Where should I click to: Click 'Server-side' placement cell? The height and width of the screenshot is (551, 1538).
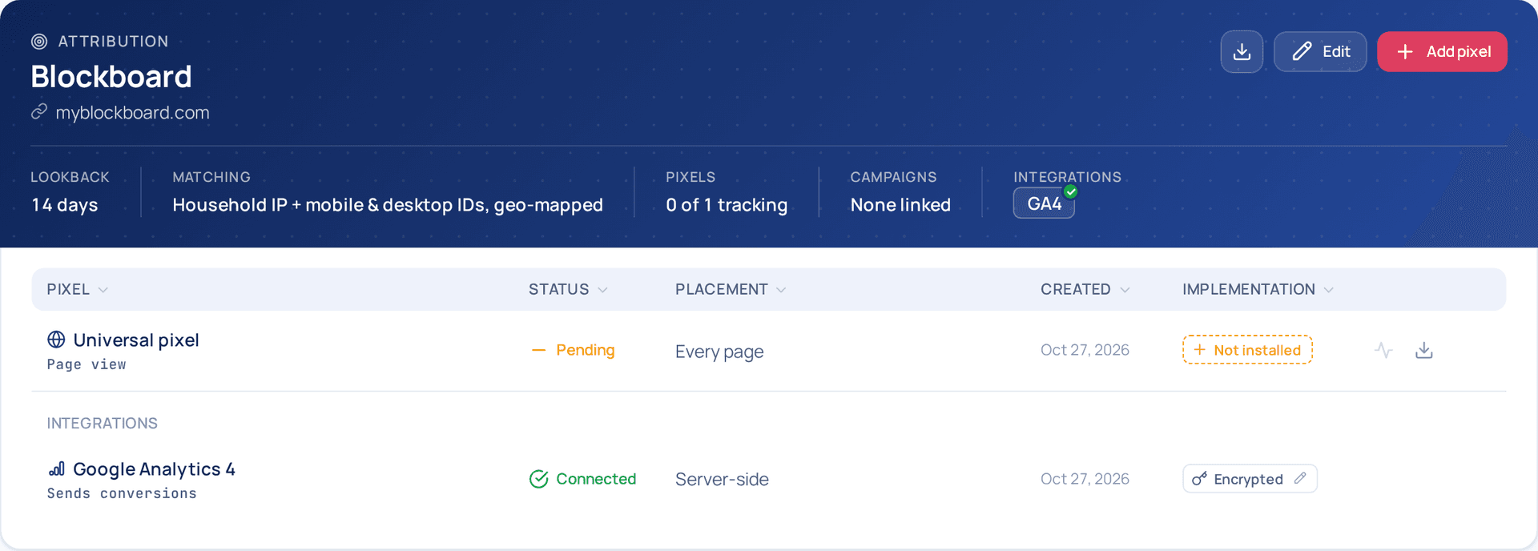pos(722,479)
